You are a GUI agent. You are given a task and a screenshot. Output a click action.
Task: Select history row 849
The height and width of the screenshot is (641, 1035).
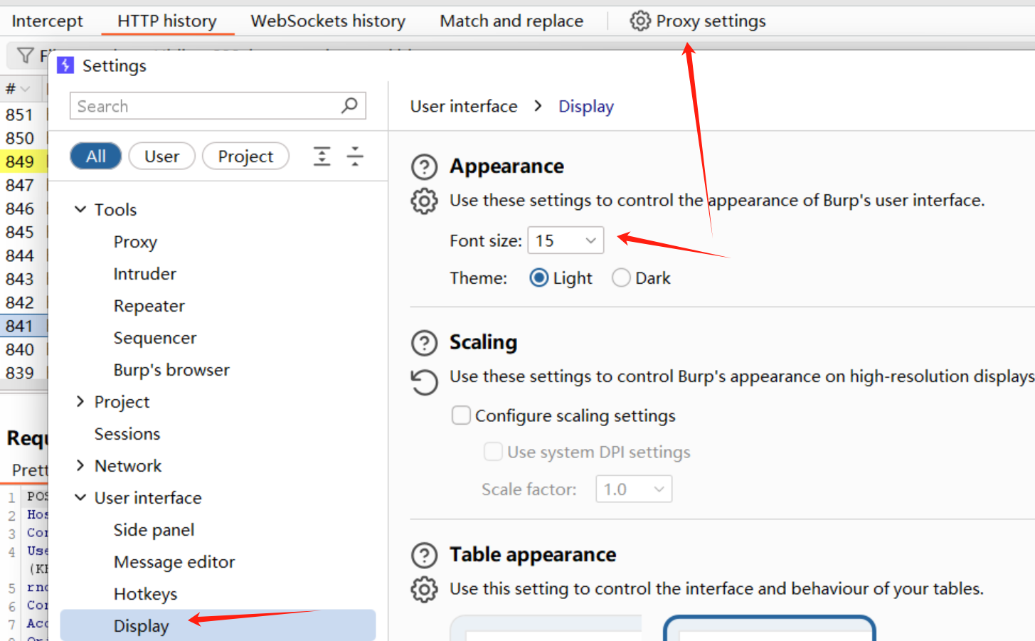23,161
